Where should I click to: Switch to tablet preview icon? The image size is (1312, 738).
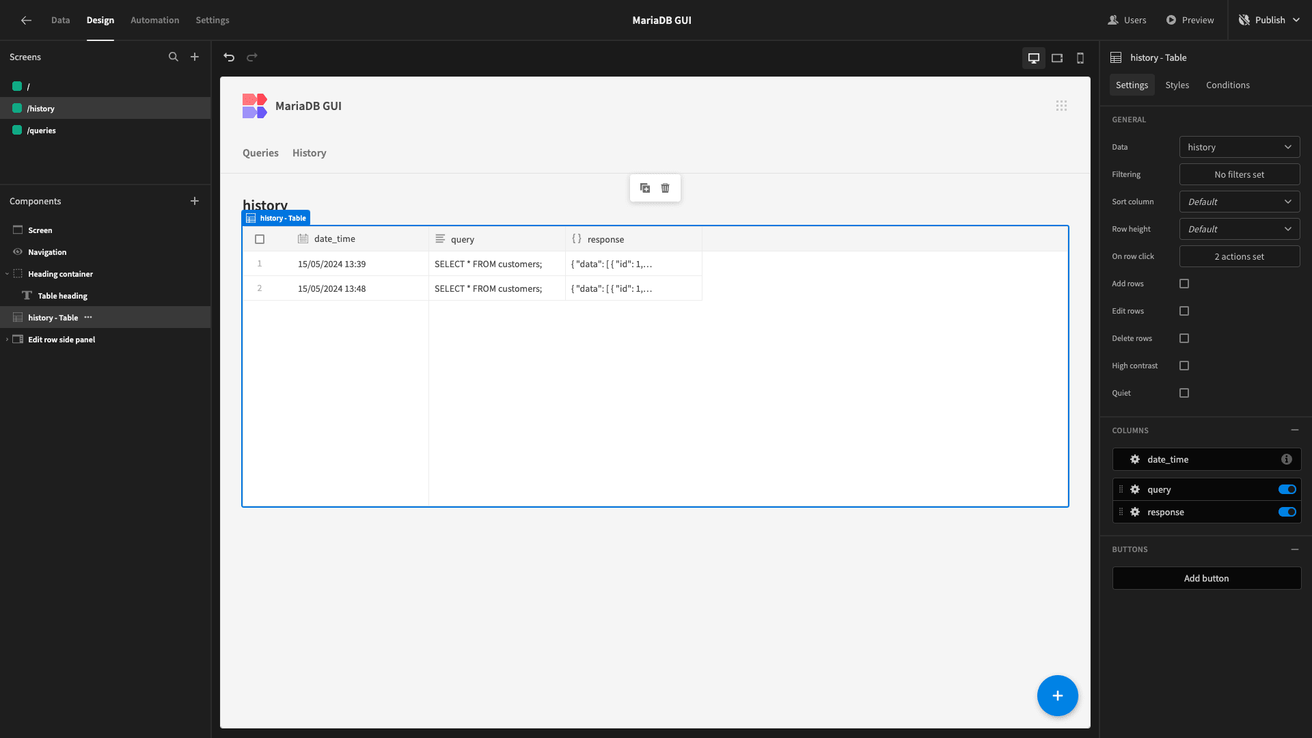[x=1057, y=58]
